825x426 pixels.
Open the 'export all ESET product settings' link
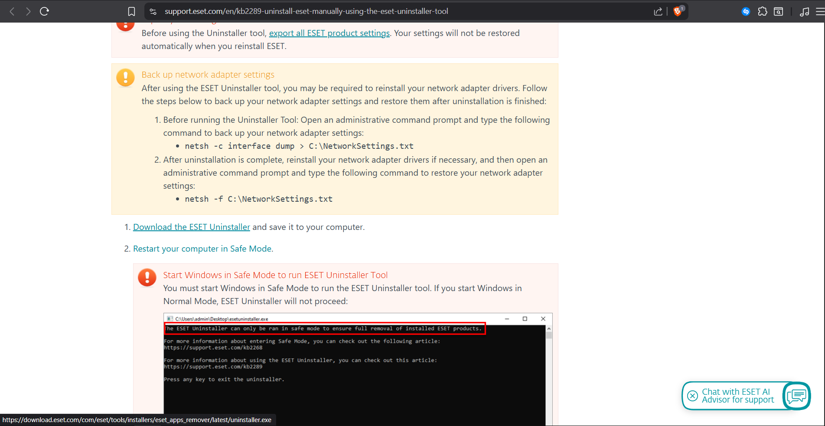tap(329, 33)
